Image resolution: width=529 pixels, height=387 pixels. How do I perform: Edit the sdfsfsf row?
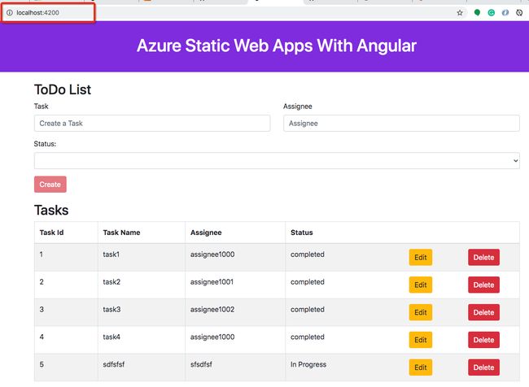point(421,367)
